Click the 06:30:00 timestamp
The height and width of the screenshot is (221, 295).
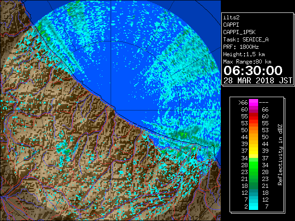(x=253, y=70)
